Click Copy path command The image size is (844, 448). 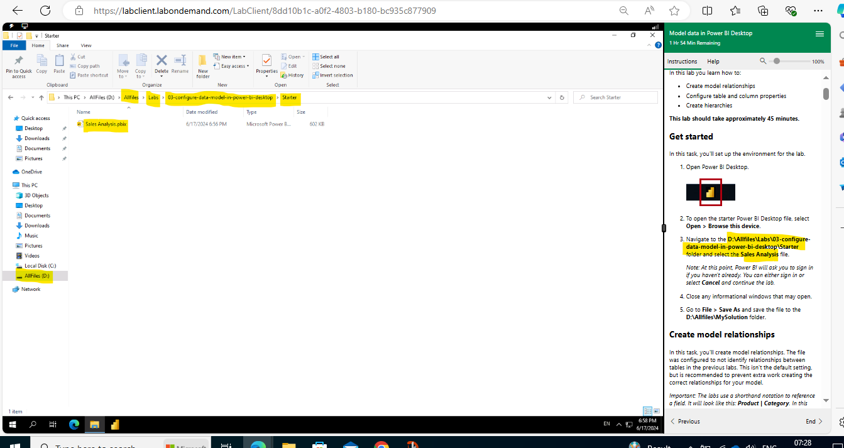(x=84, y=66)
